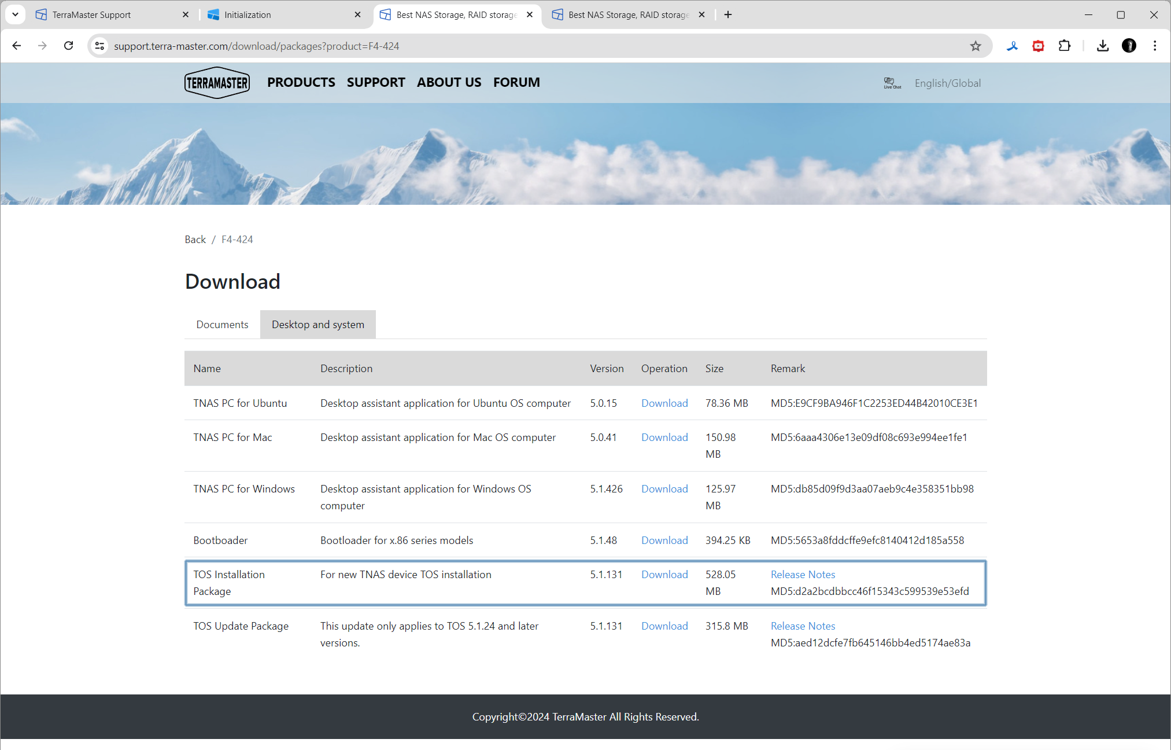Download TOS Installation Package
1171x750 pixels.
664,574
